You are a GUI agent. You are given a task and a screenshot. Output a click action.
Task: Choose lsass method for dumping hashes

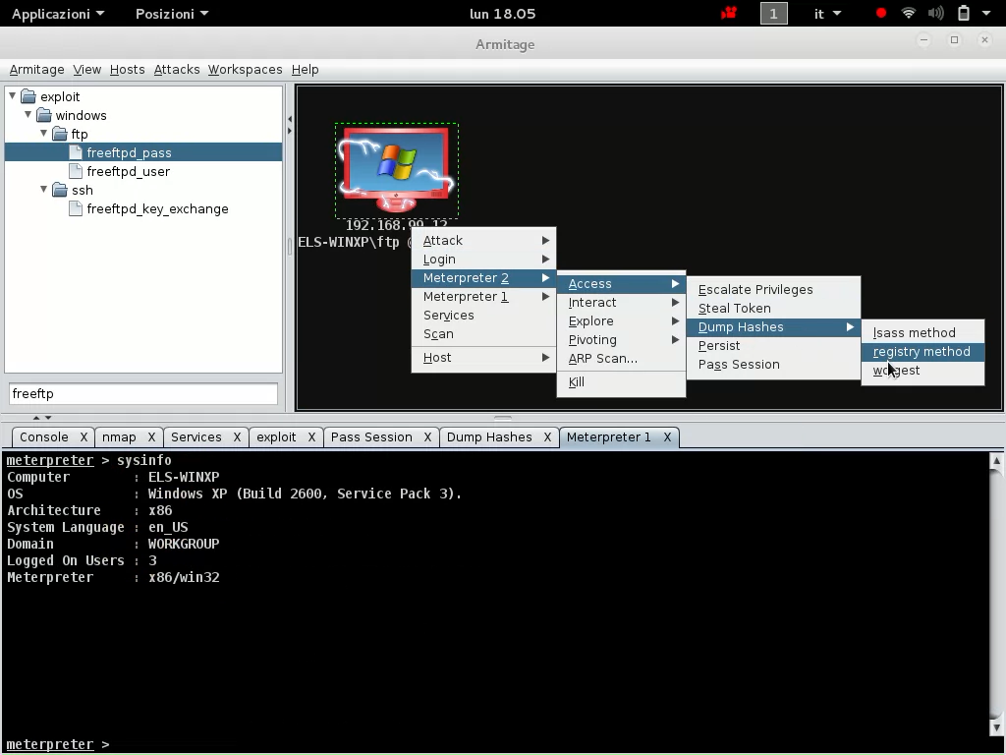coord(922,332)
